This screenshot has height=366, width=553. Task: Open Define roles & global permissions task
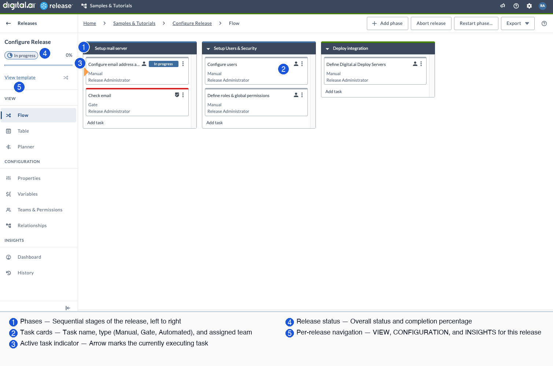point(256,102)
